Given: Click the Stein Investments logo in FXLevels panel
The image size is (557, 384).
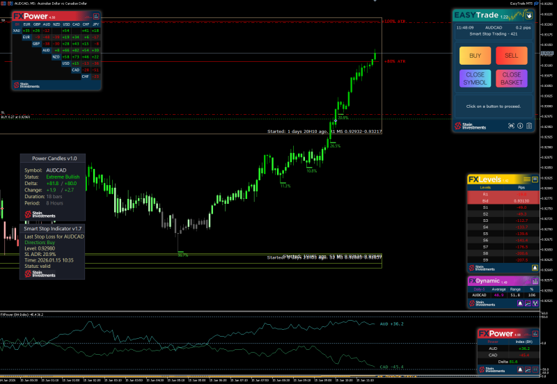Looking at the screenshot, I should [x=481, y=268].
